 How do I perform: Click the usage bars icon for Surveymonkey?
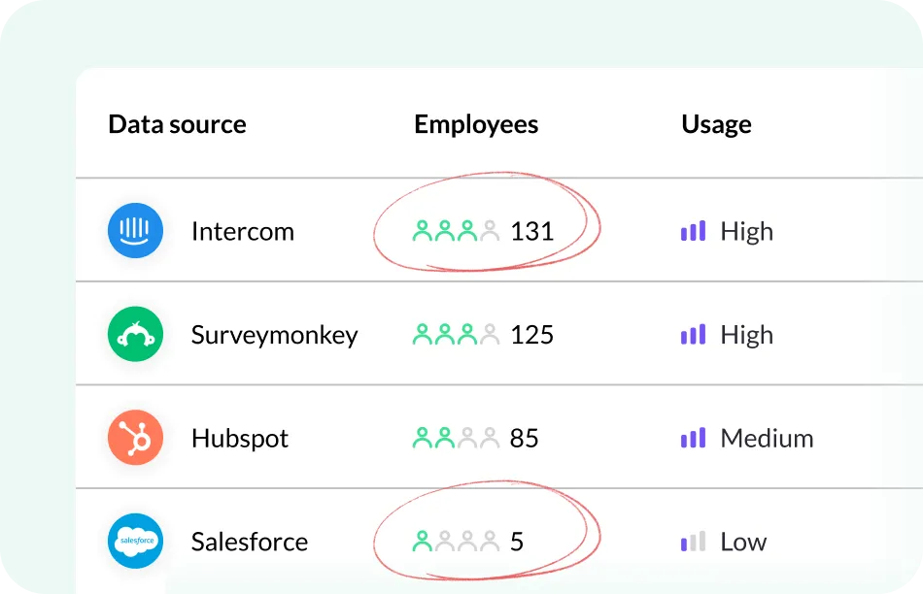pyautogui.click(x=693, y=335)
